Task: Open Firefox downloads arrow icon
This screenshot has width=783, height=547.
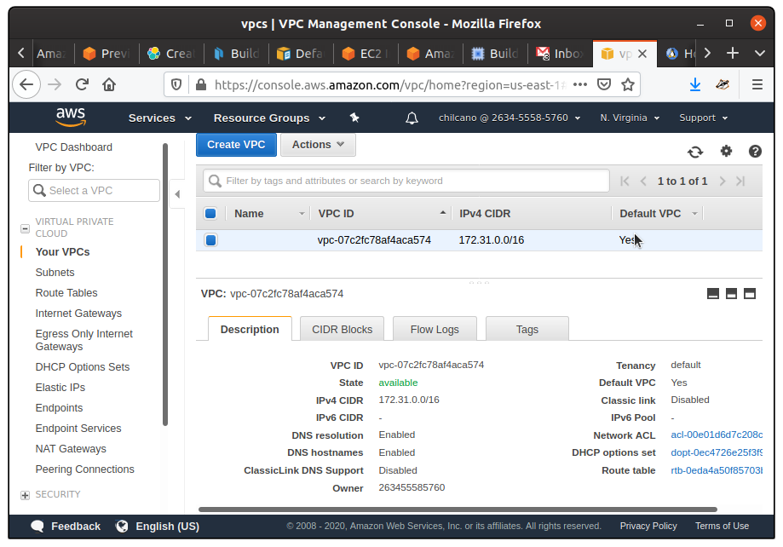Action: (x=694, y=85)
